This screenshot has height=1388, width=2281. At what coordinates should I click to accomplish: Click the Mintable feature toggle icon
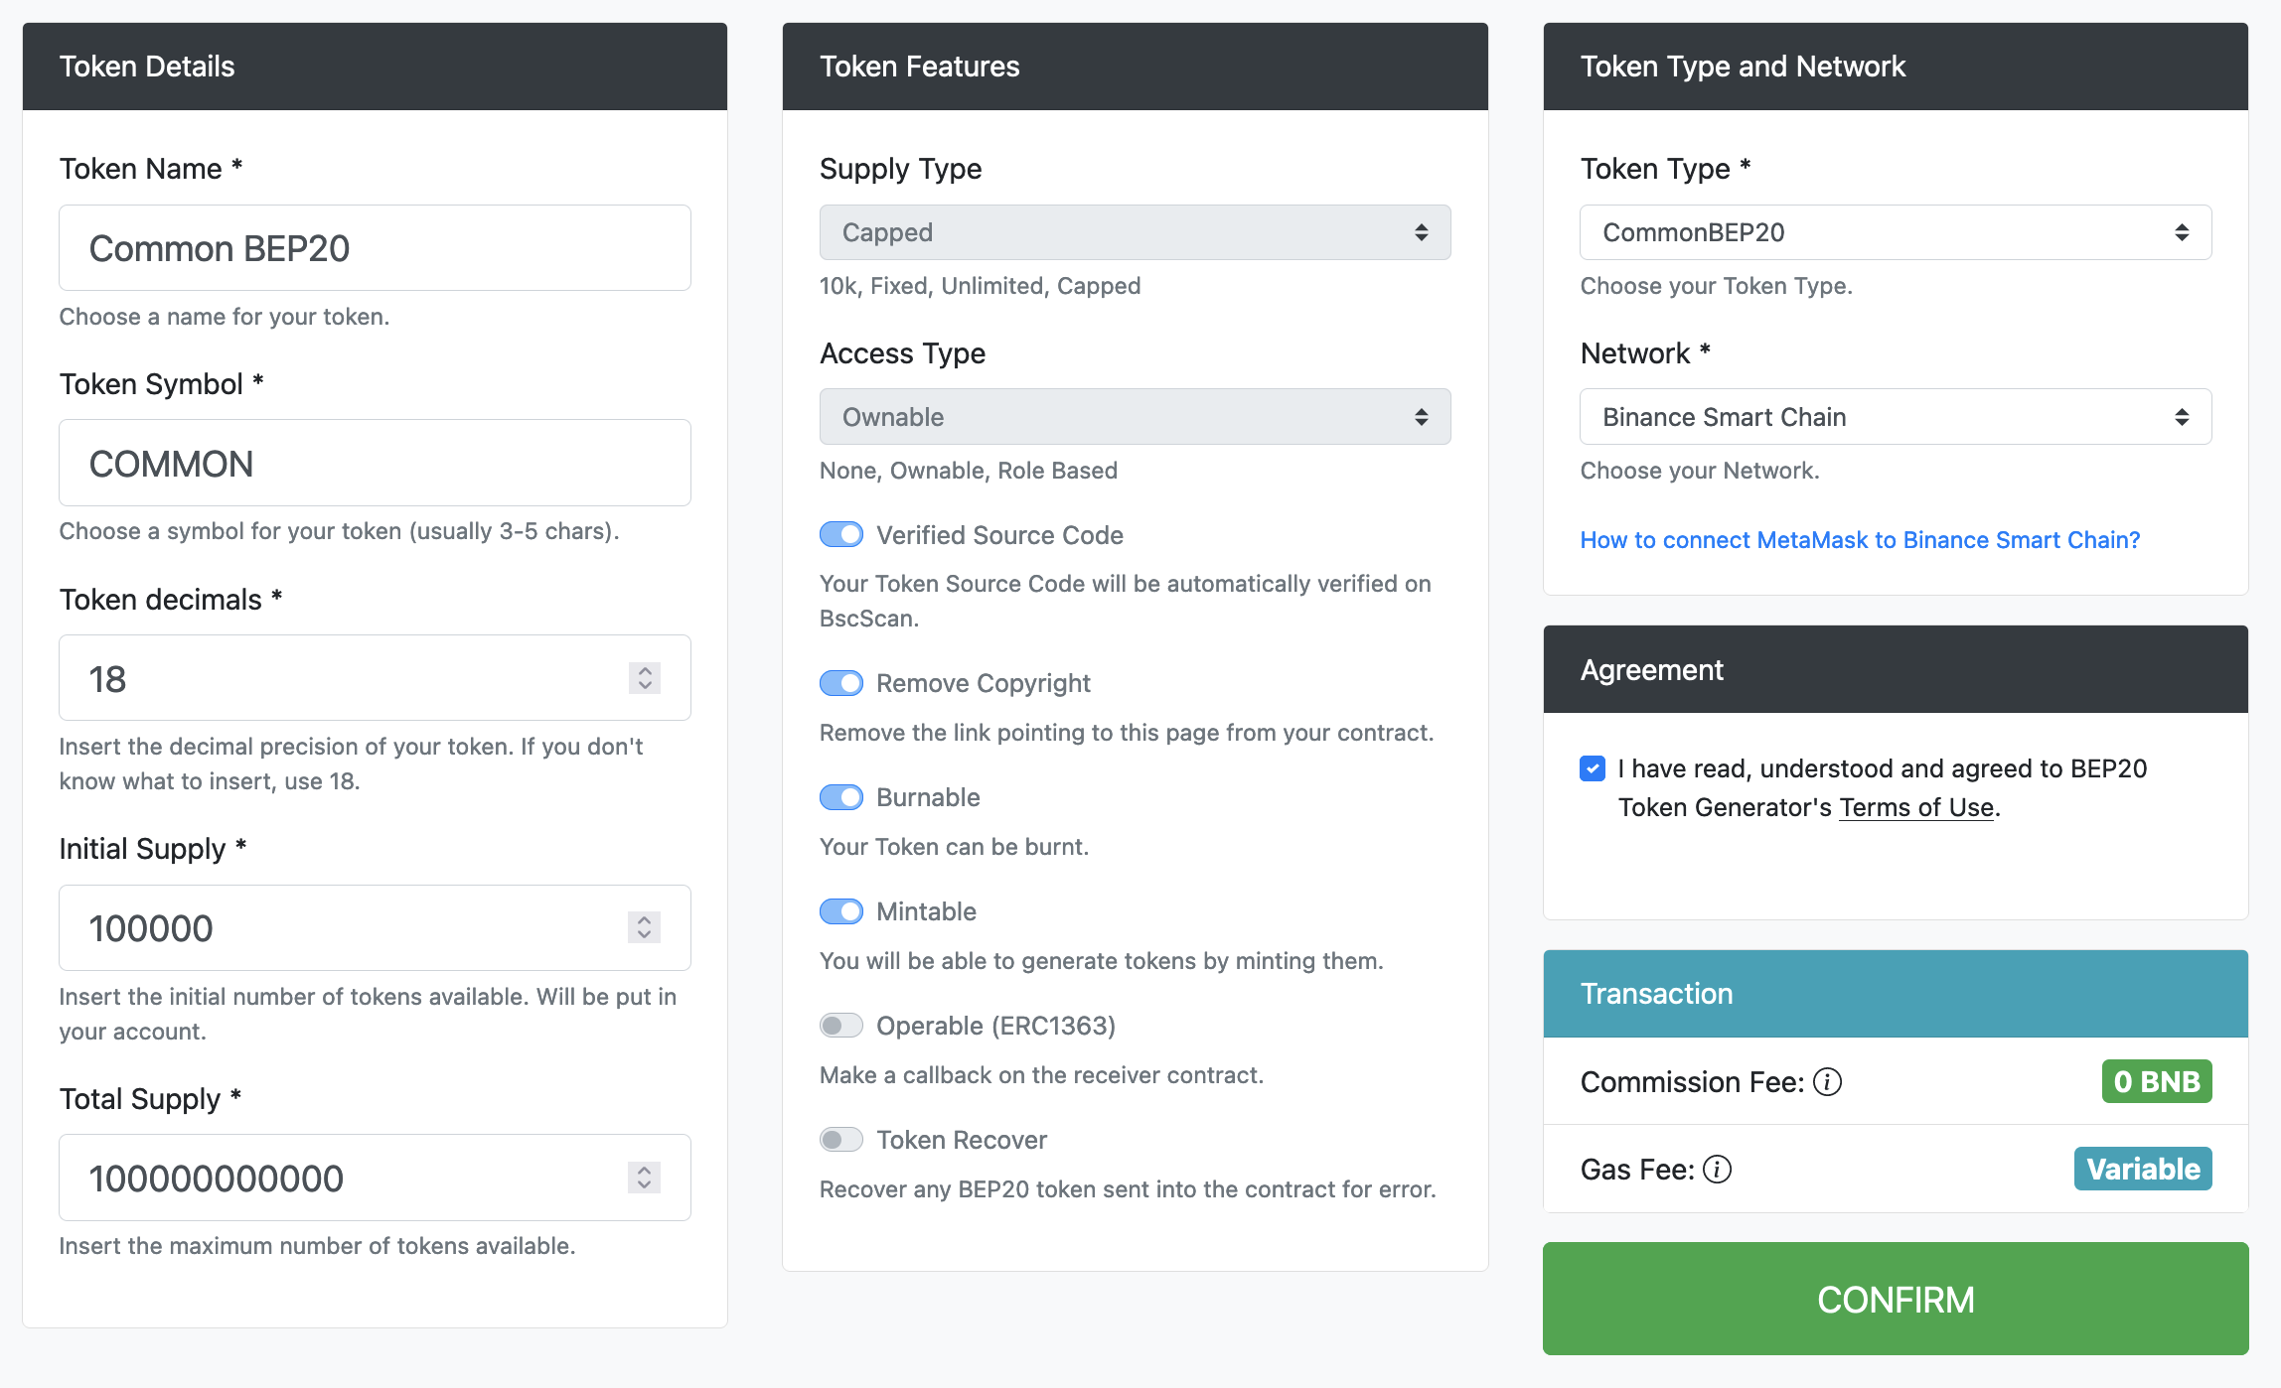tap(840, 910)
